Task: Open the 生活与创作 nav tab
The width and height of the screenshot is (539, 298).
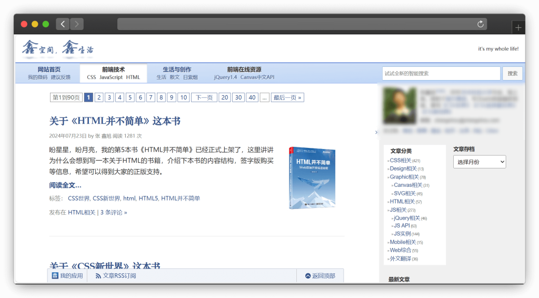Action: pyautogui.click(x=177, y=69)
